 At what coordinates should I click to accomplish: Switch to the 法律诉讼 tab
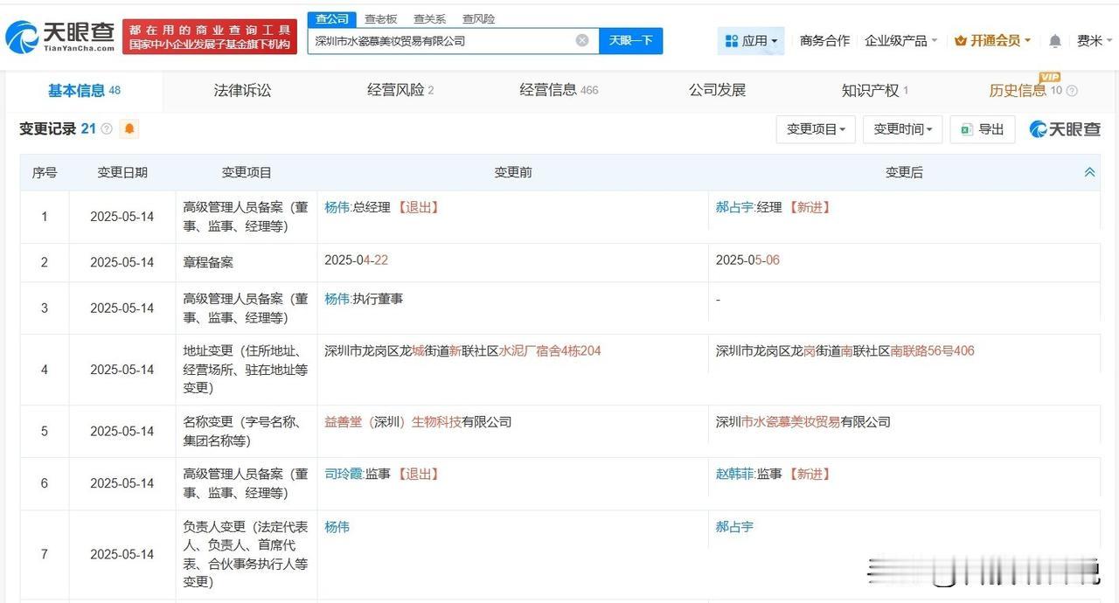coord(242,90)
